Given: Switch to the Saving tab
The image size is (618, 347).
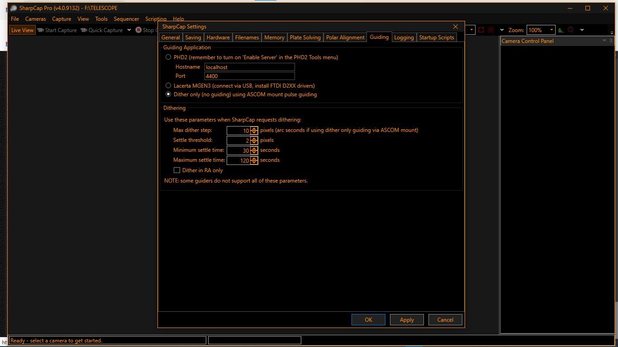Looking at the screenshot, I should tap(193, 38).
